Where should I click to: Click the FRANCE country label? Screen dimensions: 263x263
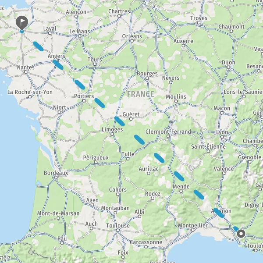tap(141, 94)
